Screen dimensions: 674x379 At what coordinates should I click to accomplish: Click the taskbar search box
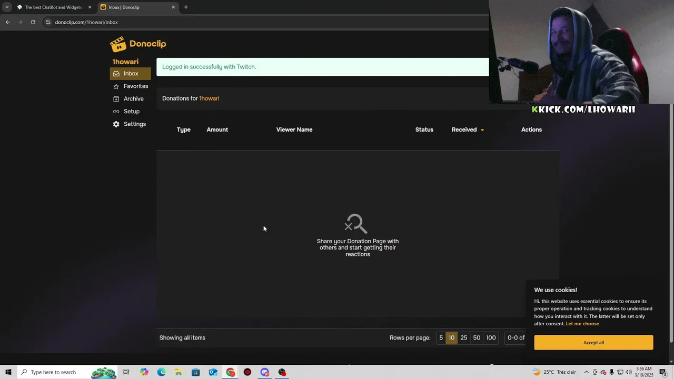tap(67, 372)
